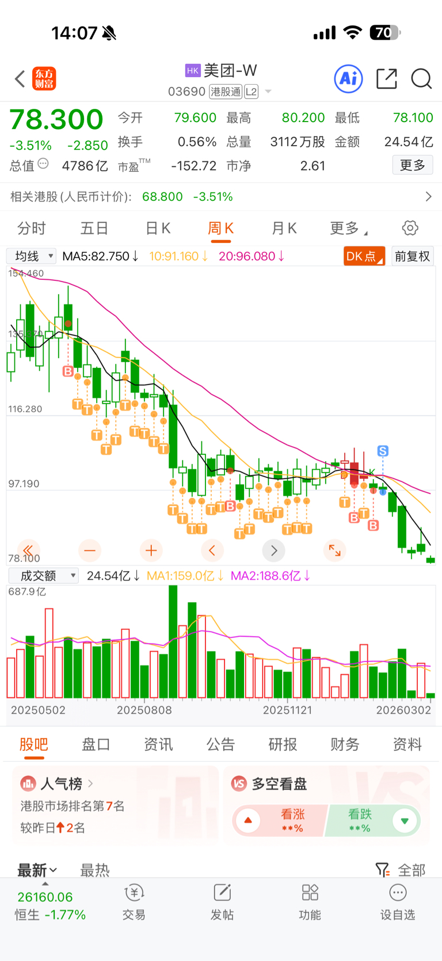This screenshot has width=442, height=961.
Task: Toggle 前复权 adjustment mode
Action: click(413, 256)
